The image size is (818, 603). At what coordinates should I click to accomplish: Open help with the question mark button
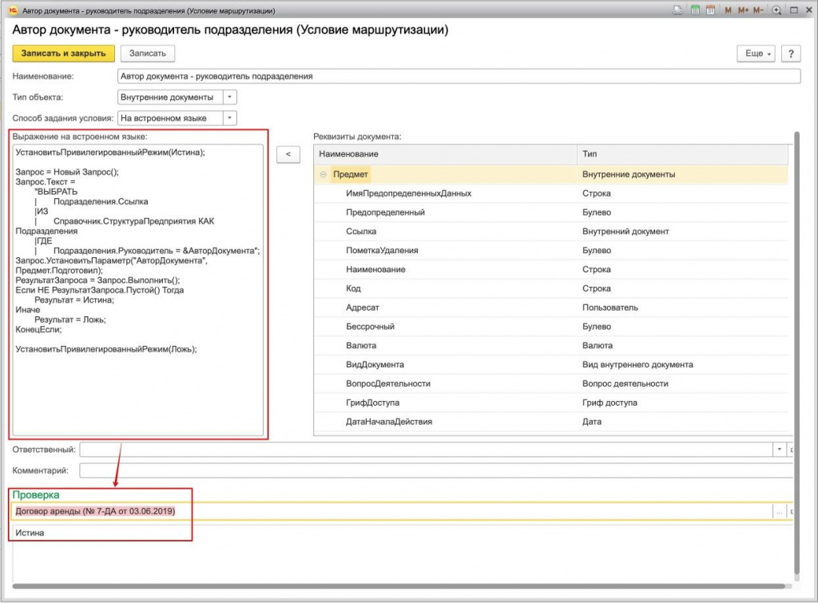[x=791, y=54]
